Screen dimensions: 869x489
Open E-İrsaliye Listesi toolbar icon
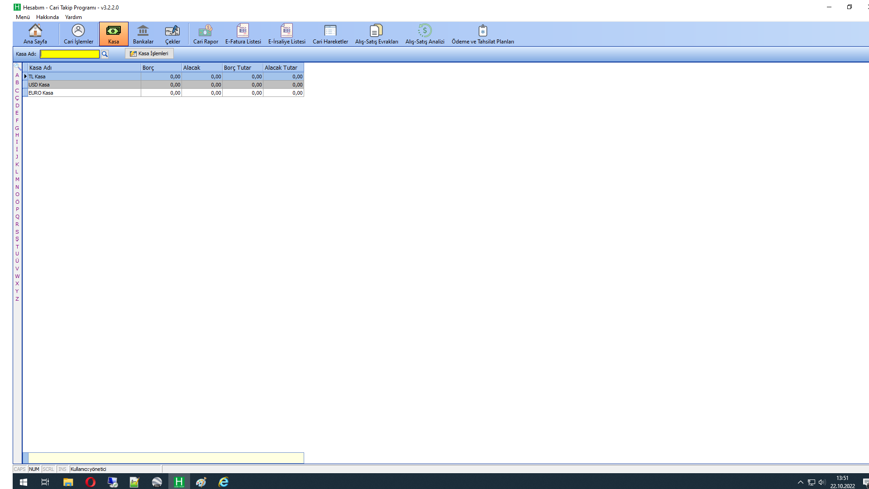coord(286,34)
